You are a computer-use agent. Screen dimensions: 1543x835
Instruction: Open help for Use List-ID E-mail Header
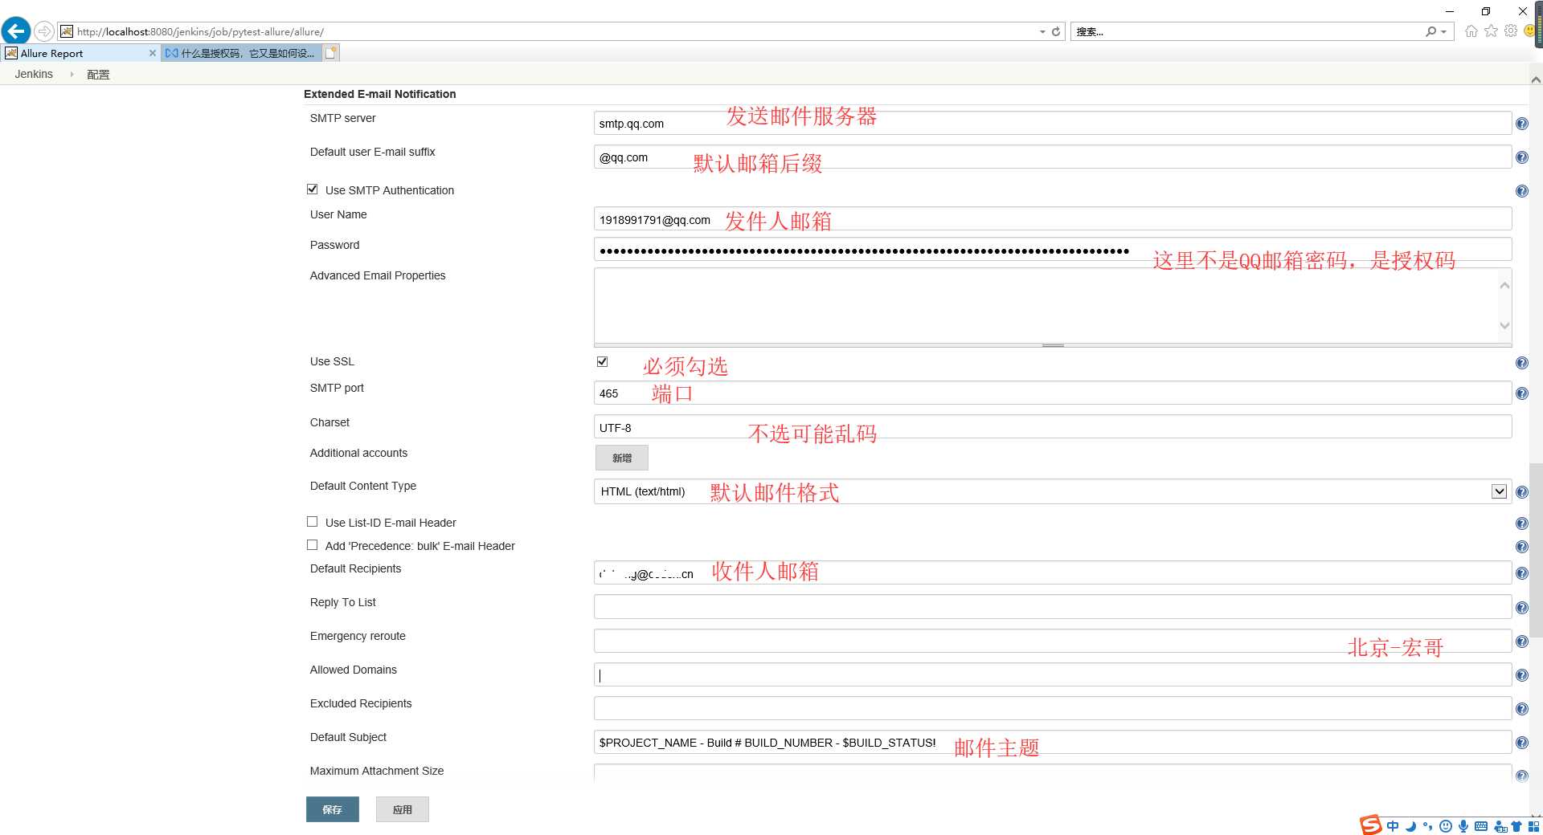(1521, 523)
